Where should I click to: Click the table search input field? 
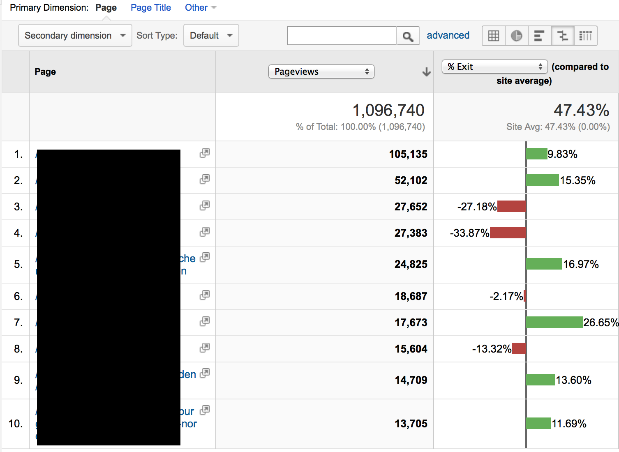(342, 36)
